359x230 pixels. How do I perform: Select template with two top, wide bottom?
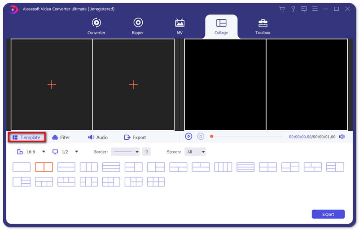(x=201, y=167)
